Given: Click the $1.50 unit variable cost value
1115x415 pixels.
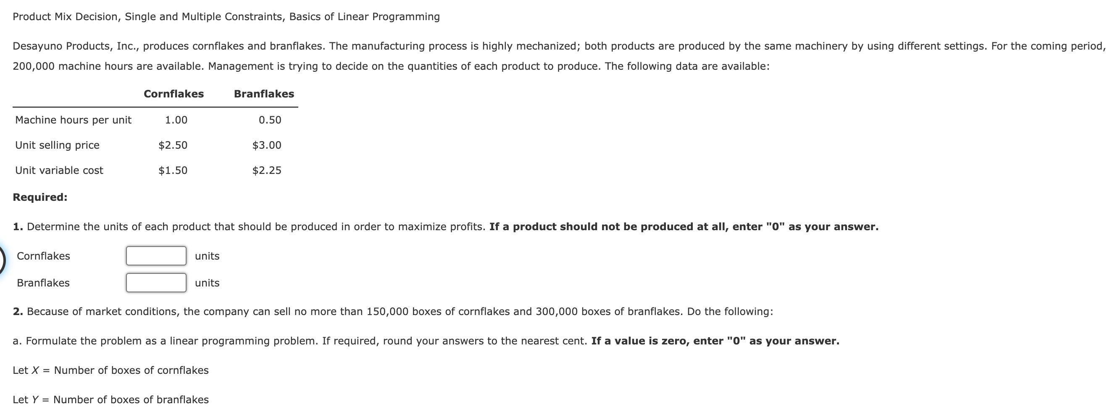Looking at the screenshot, I should [173, 170].
